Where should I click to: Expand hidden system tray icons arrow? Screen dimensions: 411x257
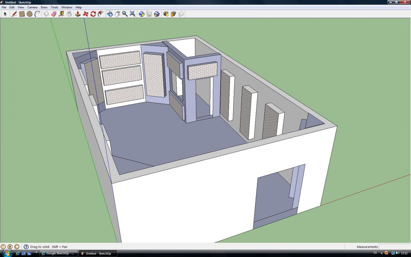(382, 253)
